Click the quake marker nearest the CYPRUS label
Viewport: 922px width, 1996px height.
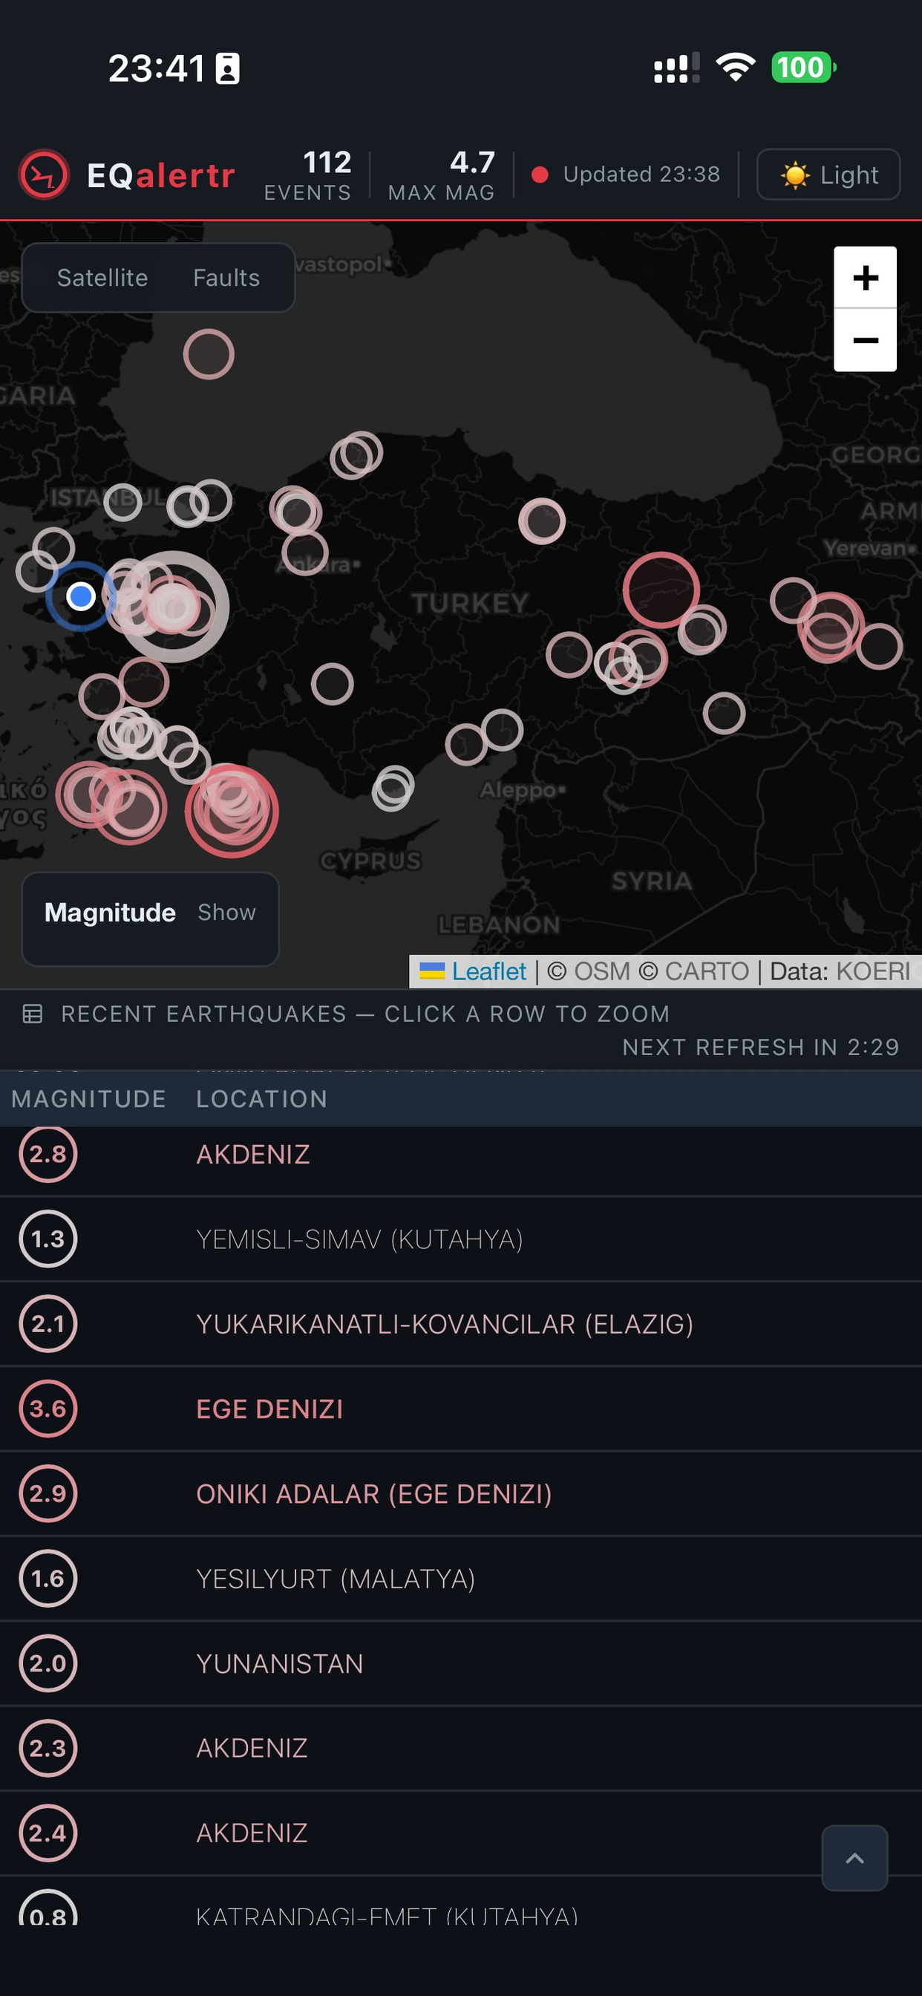[x=392, y=790]
